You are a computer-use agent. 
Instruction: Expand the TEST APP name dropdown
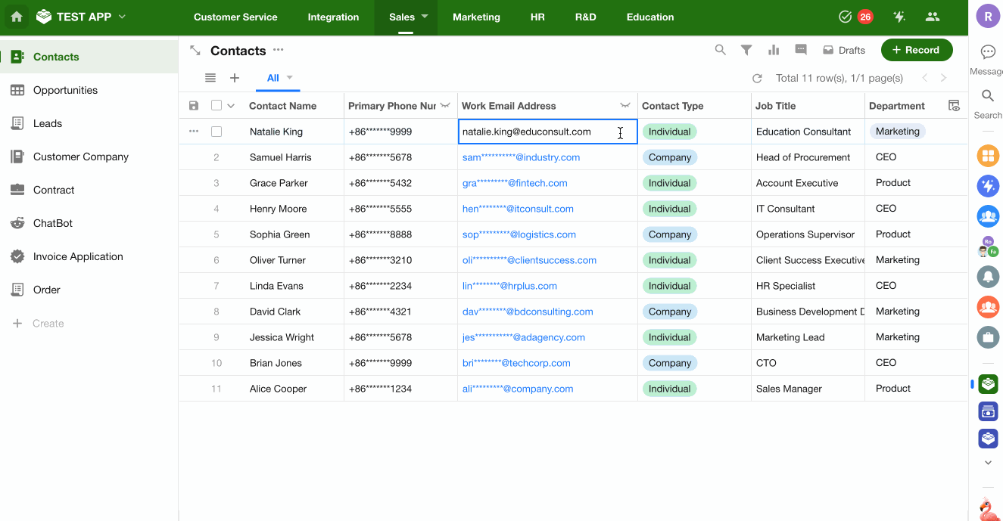pos(122,17)
